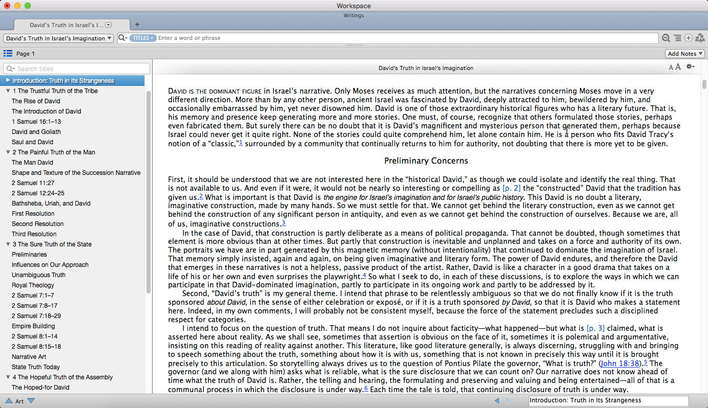The image size is (708, 408).
Task: Open the Add Notes dropdown
Action: [685, 54]
